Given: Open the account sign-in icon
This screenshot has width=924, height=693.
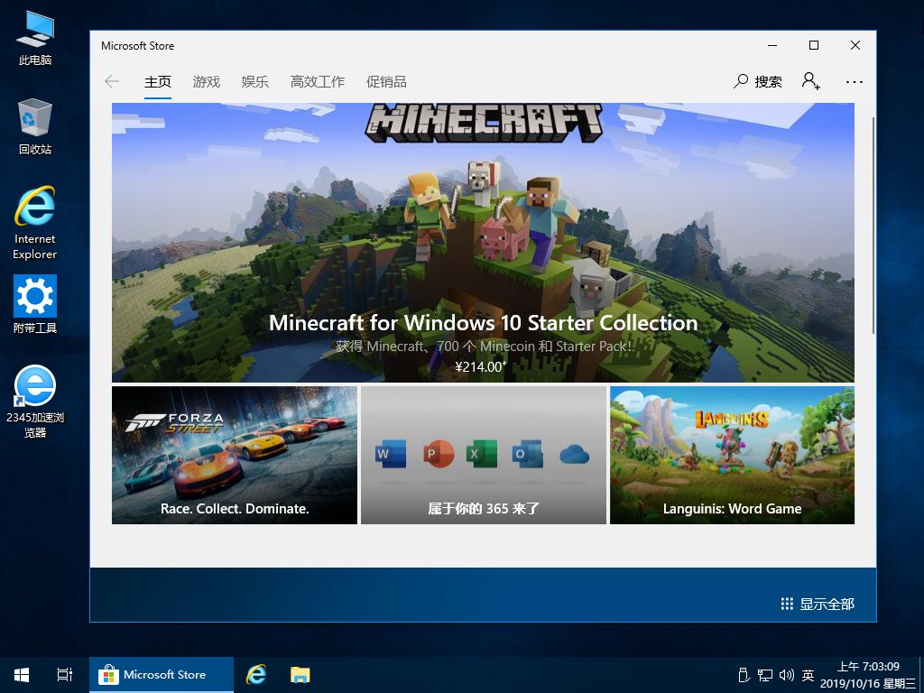Looking at the screenshot, I should (811, 81).
